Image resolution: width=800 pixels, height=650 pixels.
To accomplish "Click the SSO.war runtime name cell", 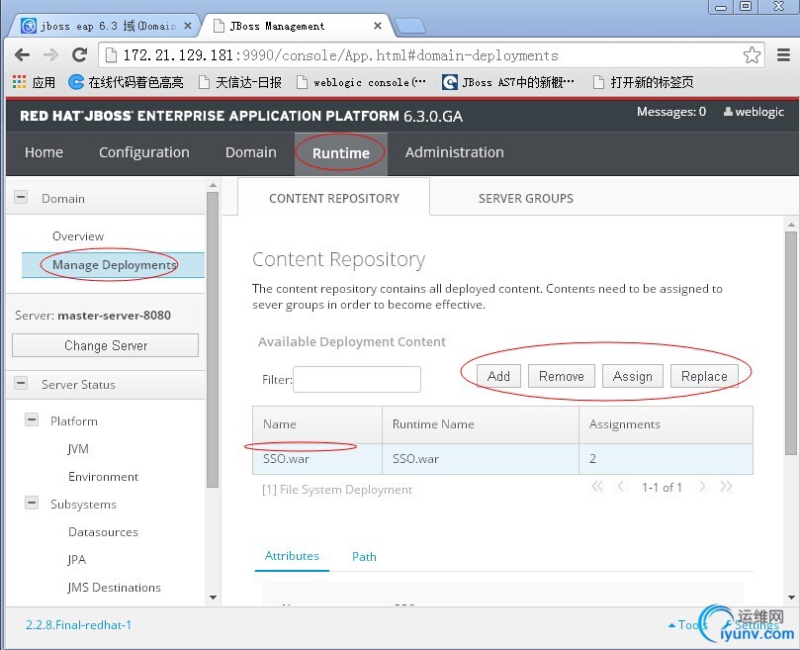I will [x=481, y=458].
